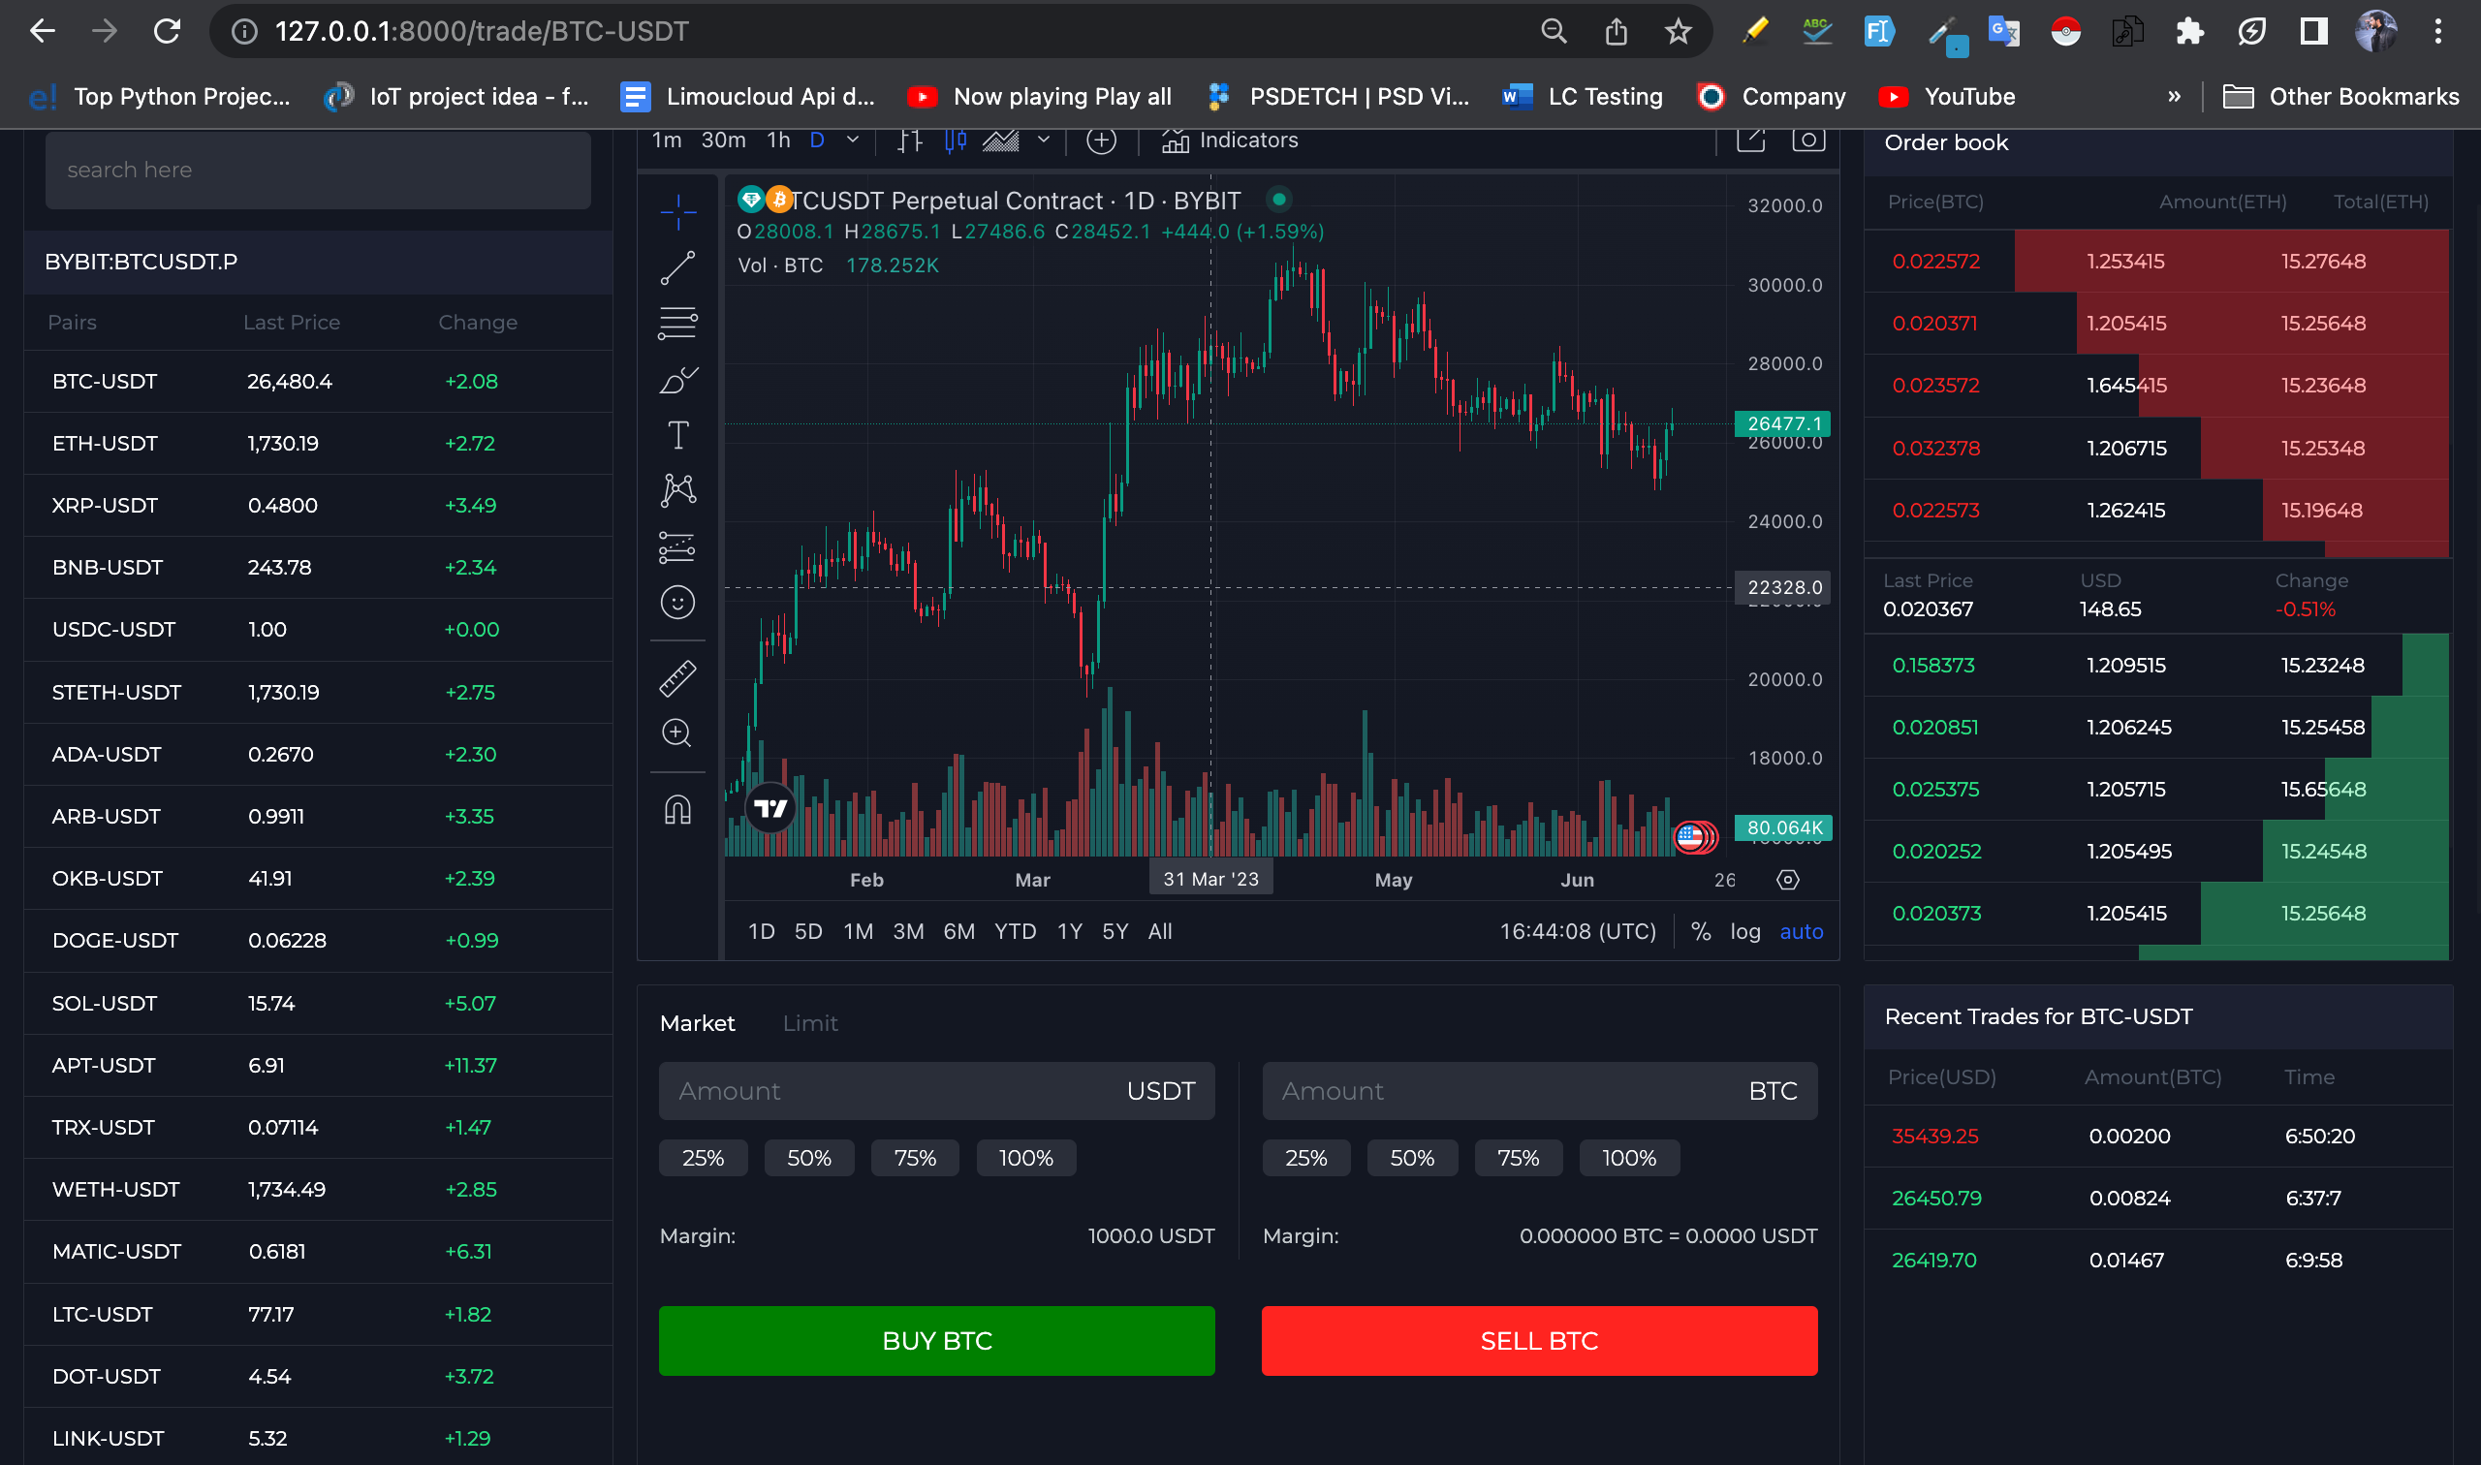Open the browser share icon

1616,32
